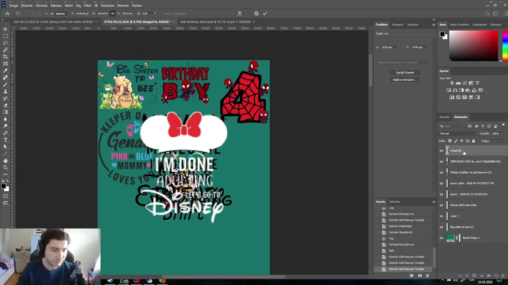
Task: Click the foreground color swatch in toolbar
Action: coord(3,186)
